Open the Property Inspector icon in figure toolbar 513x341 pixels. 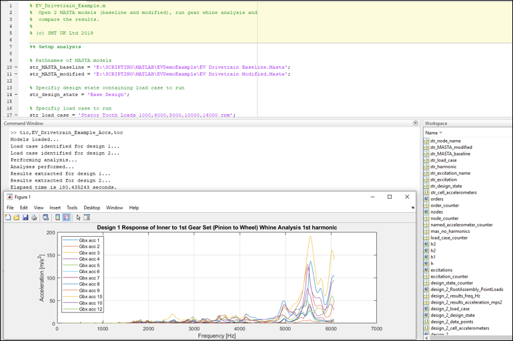(x=87, y=218)
